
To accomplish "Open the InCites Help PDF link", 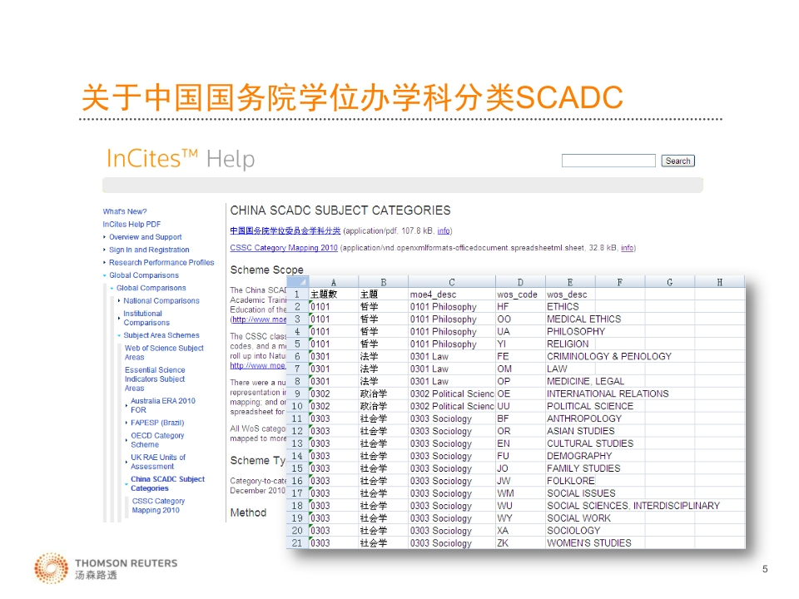I will 132,225.
